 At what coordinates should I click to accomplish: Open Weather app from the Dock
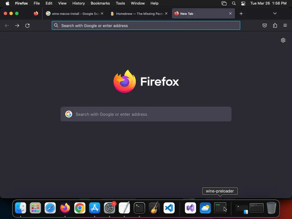(x=205, y=208)
